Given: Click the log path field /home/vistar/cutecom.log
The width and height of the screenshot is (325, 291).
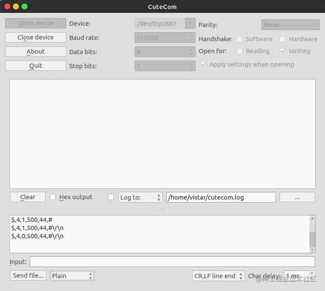Looking at the screenshot, I should pyautogui.click(x=221, y=197).
